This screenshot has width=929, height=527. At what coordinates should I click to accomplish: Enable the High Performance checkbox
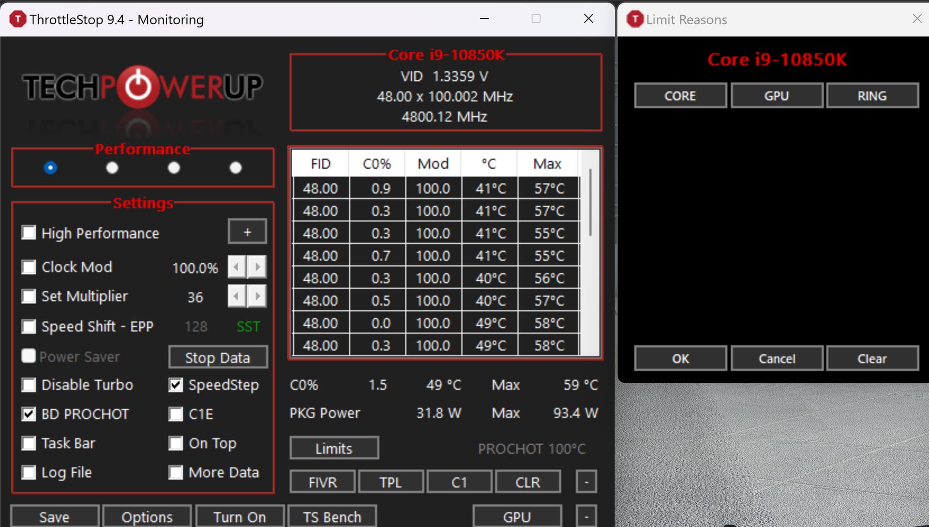pos(29,233)
